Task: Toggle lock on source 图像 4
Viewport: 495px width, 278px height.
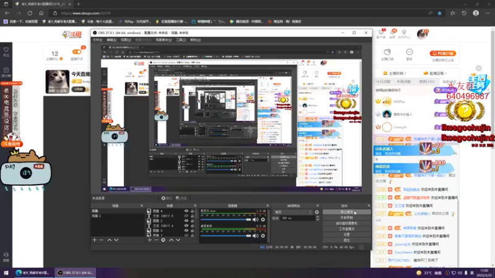Action: pyautogui.click(x=192, y=211)
